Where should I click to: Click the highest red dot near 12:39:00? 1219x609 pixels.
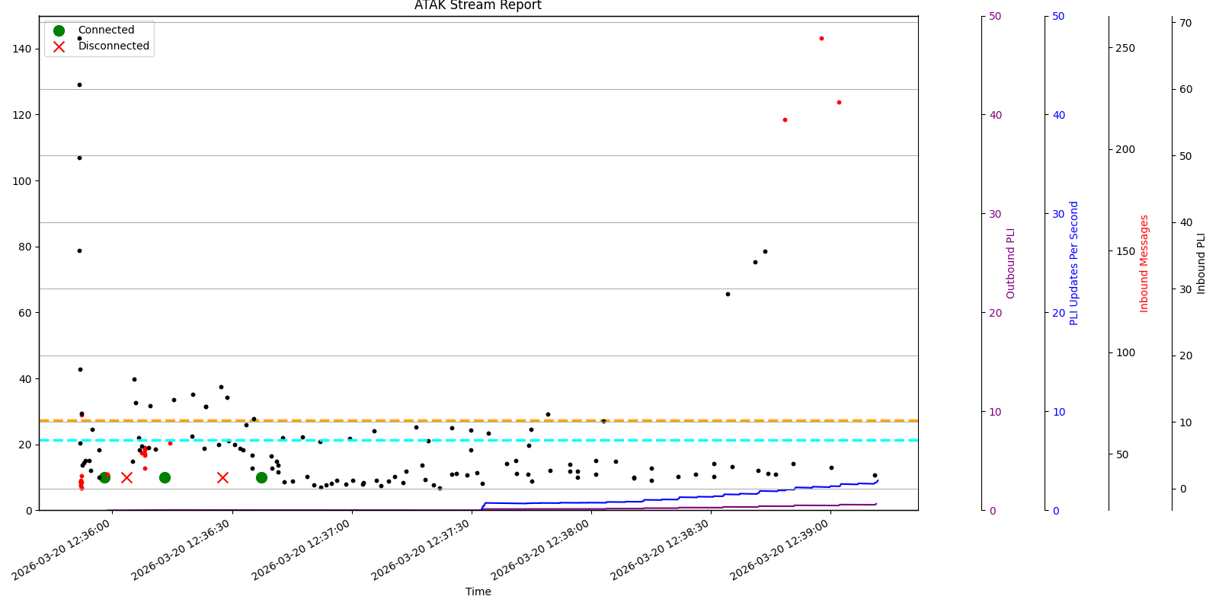[x=821, y=38]
